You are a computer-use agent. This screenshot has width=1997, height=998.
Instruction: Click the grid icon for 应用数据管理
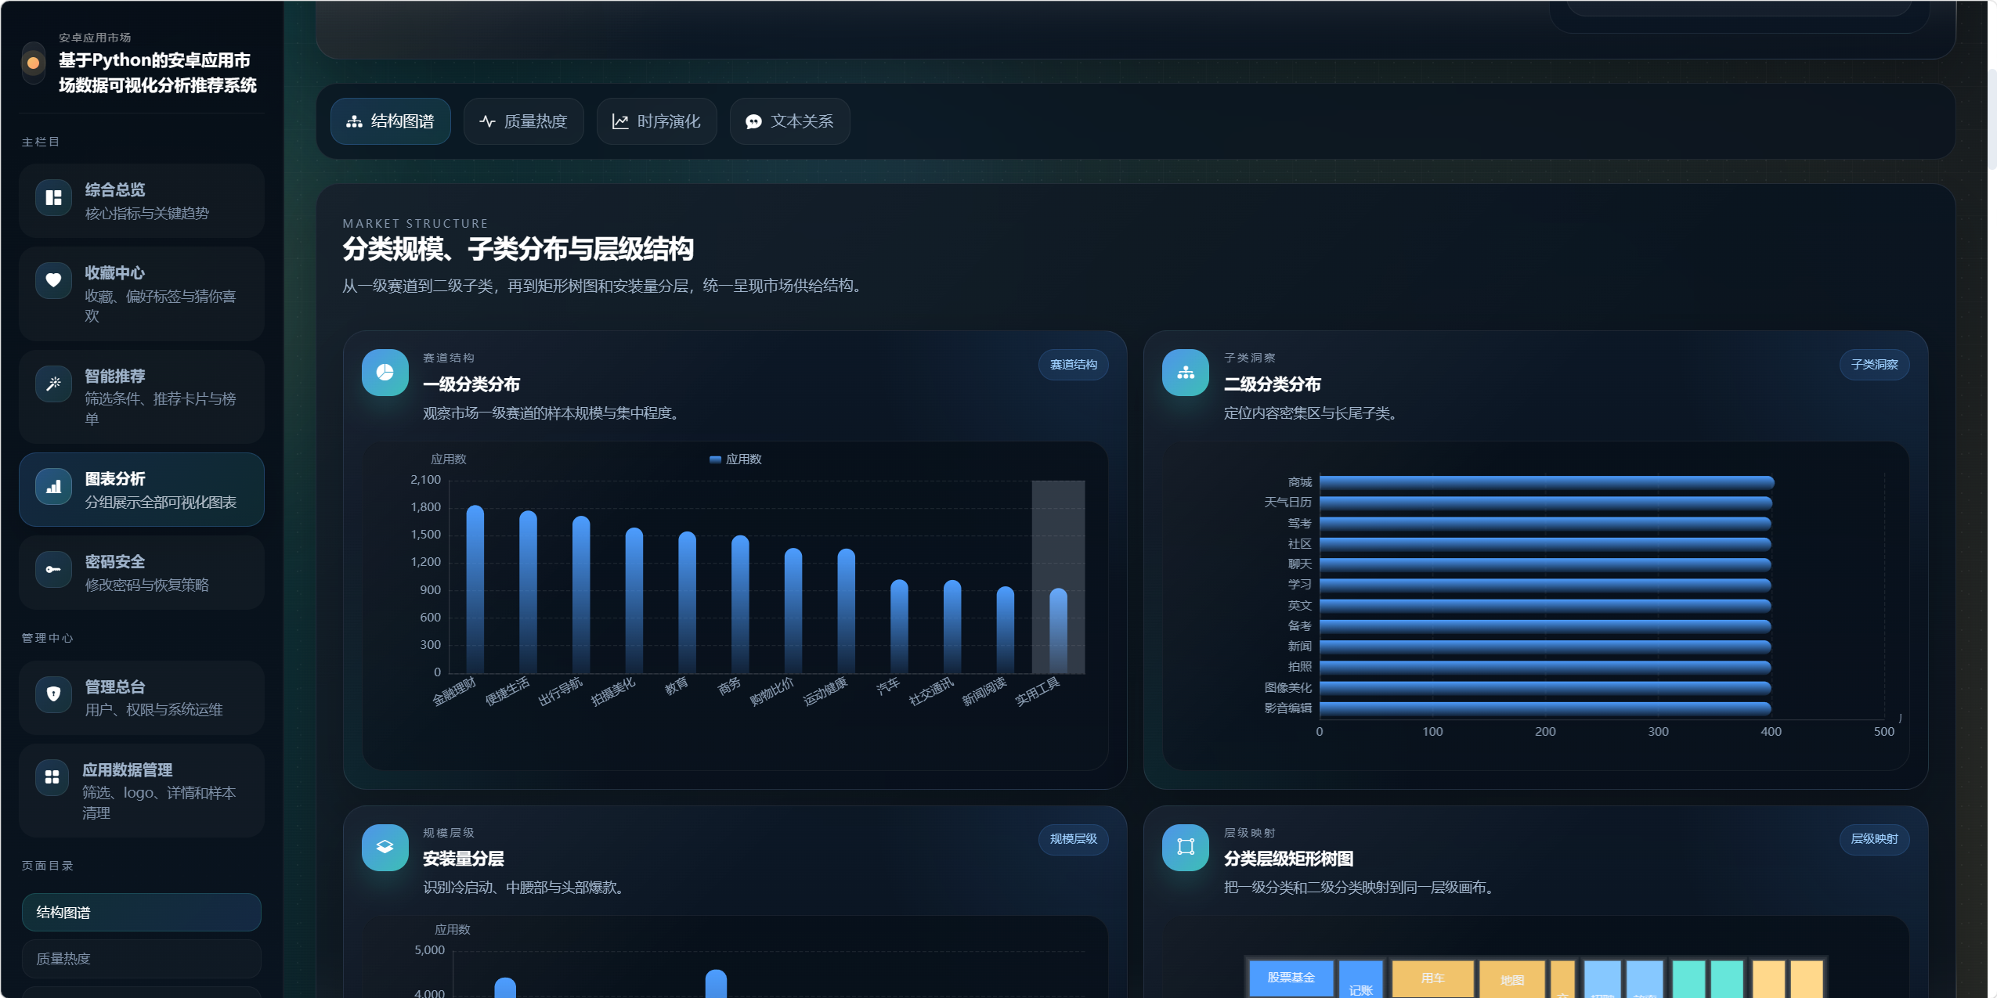52,776
